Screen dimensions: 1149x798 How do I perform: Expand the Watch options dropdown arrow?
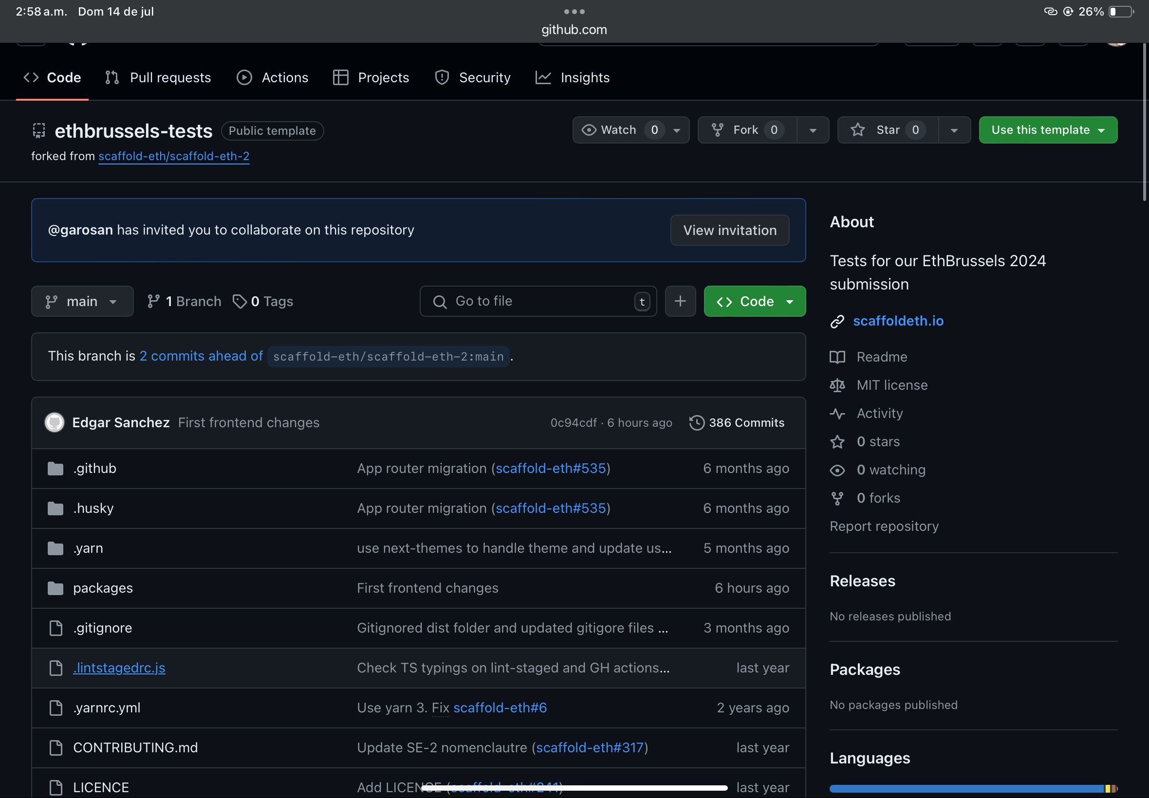coord(677,130)
